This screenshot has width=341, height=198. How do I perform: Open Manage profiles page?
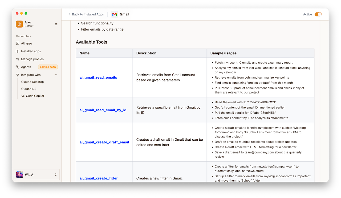click(x=32, y=59)
